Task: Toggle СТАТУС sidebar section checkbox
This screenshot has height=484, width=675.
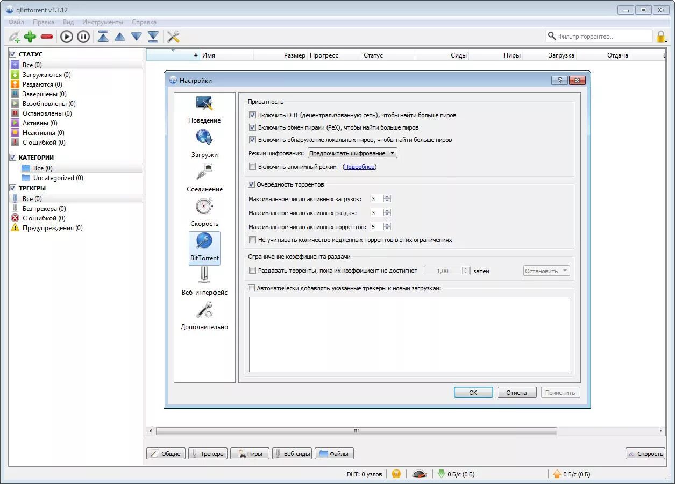Action: pos(13,54)
